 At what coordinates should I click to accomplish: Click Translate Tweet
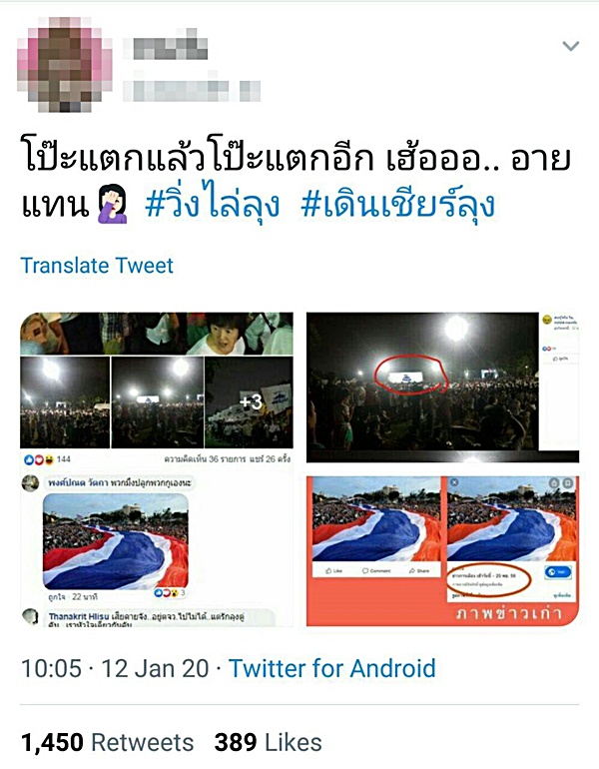click(97, 266)
